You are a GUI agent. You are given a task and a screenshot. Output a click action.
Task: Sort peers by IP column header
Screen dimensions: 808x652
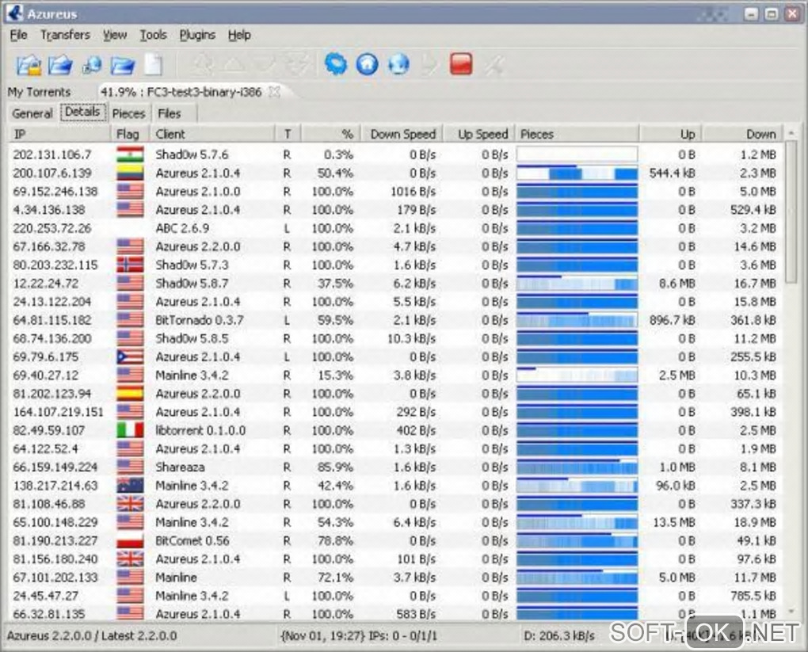point(59,134)
